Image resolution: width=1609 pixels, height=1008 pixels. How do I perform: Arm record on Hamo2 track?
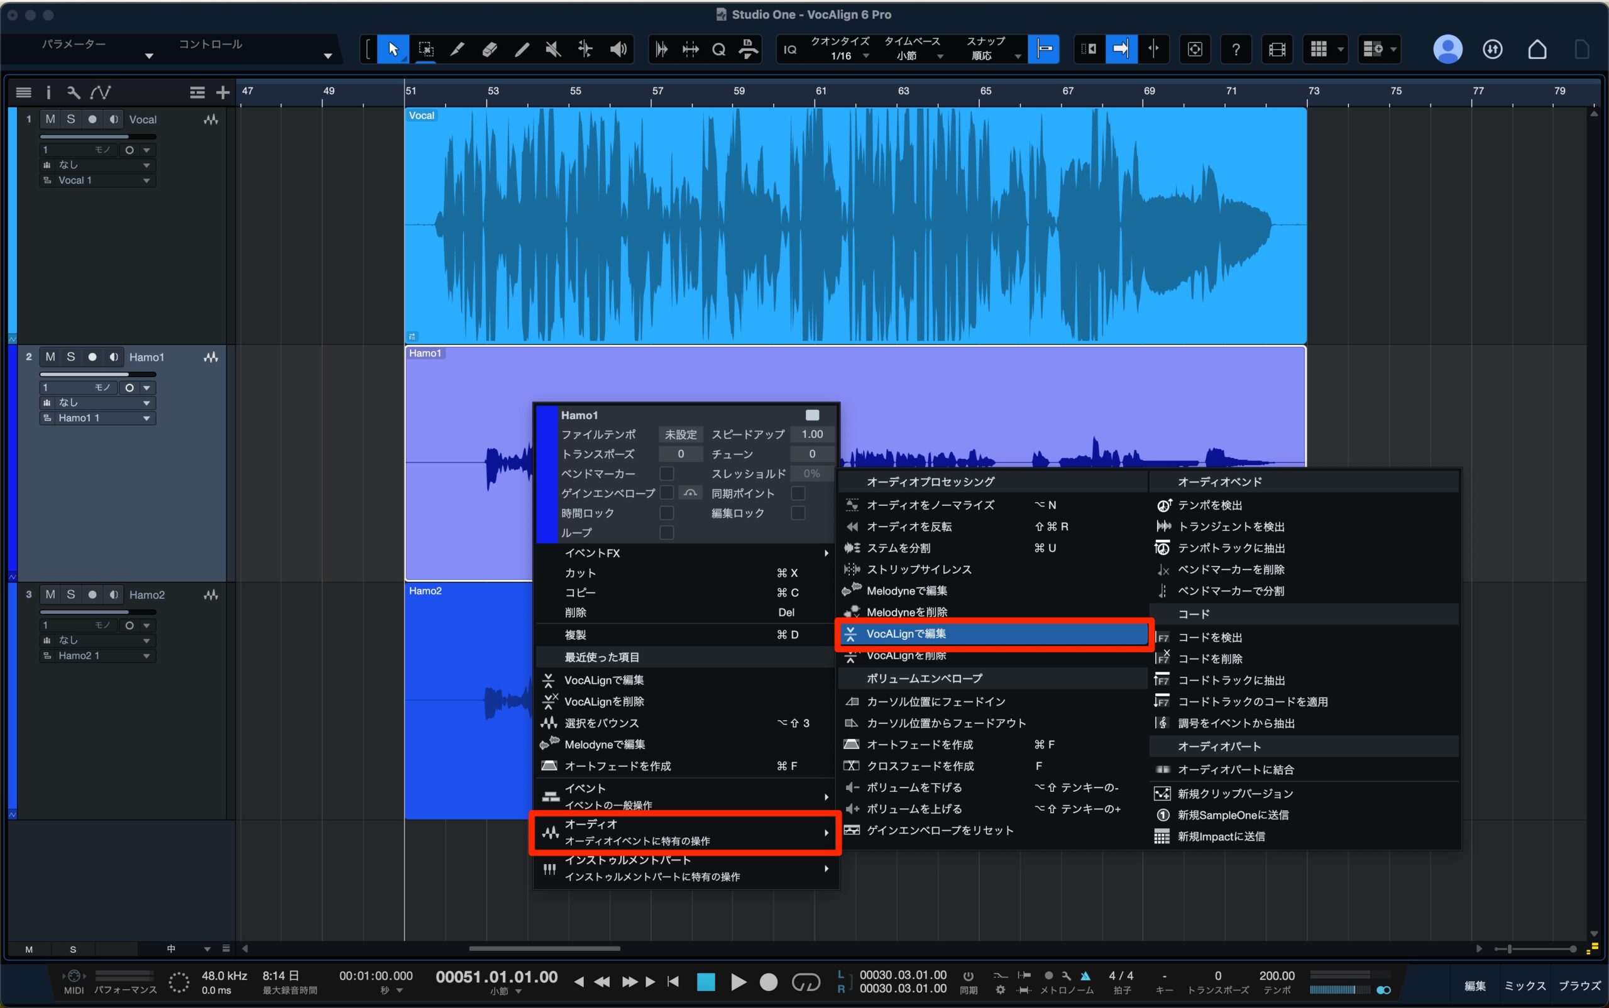click(92, 594)
